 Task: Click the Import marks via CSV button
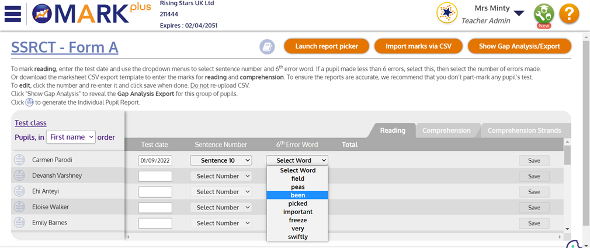point(417,46)
